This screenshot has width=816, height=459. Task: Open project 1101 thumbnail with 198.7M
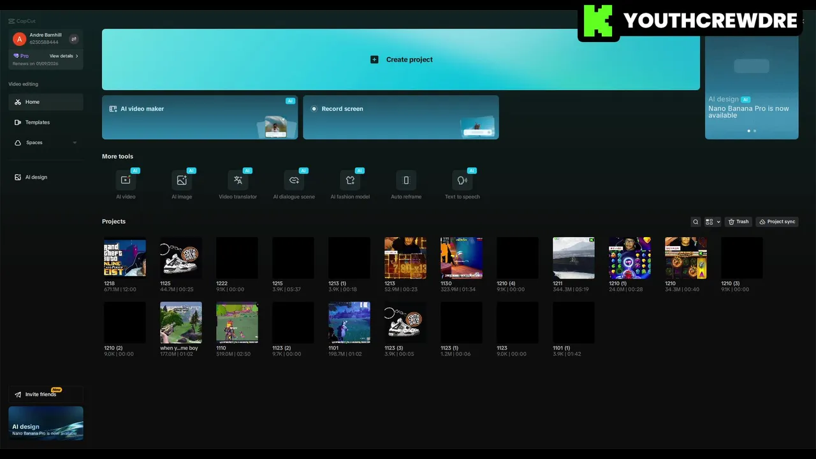349,323
